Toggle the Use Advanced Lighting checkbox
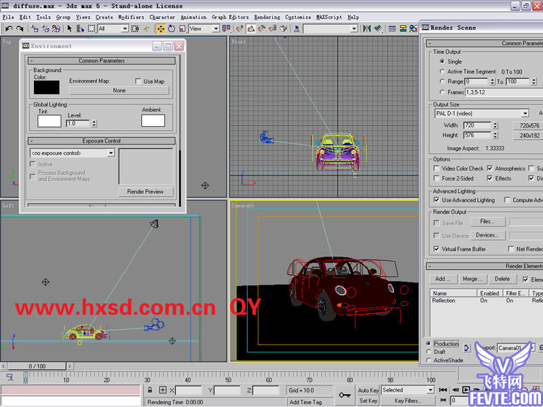Viewport: 543px width, 407px height. (x=436, y=200)
